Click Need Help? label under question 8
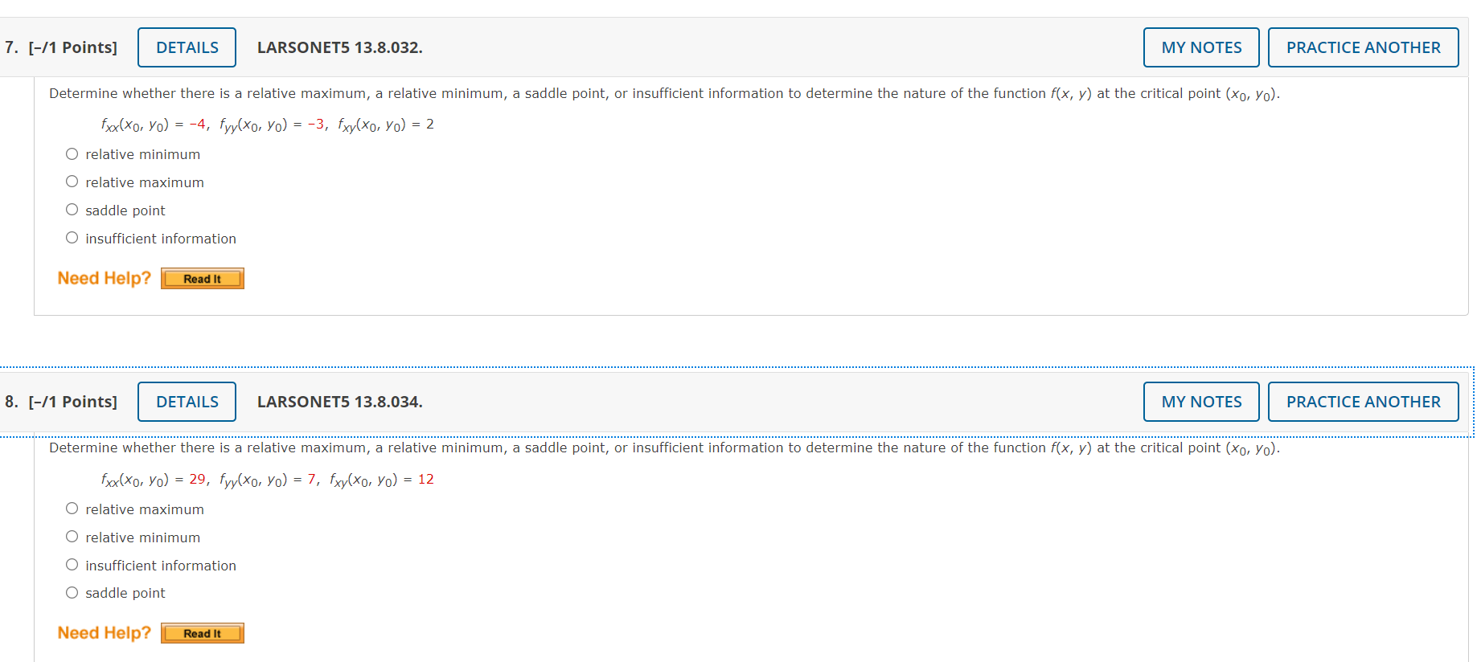This screenshot has width=1477, height=662. click(x=105, y=632)
